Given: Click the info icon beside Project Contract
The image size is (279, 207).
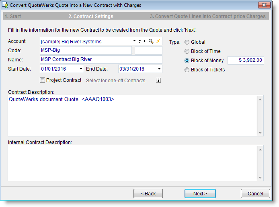Looking at the screenshot, I should [158, 80].
